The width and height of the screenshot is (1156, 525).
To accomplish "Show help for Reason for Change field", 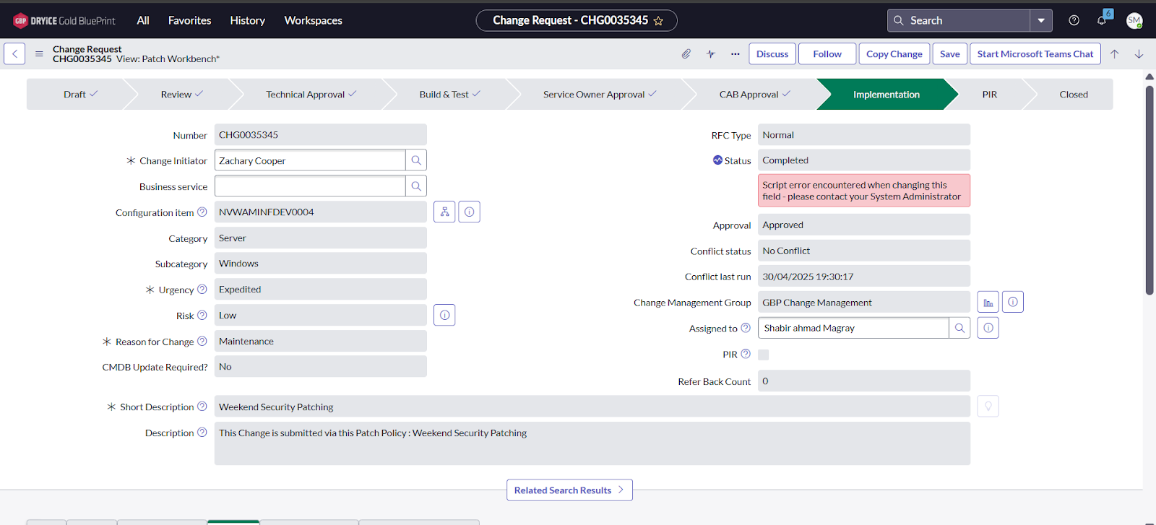I will point(202,341).
